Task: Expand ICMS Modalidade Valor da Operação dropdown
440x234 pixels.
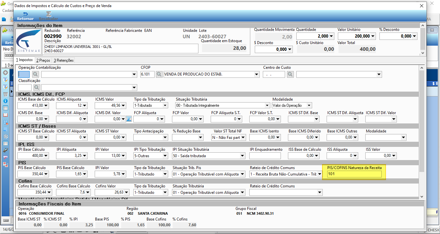Action: pyautogui.click(x=309, y=105)
